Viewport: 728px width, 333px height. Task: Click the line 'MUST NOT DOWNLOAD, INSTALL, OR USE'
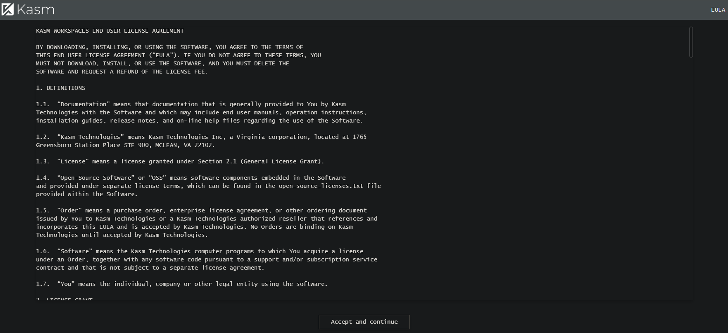click(162, 63)
